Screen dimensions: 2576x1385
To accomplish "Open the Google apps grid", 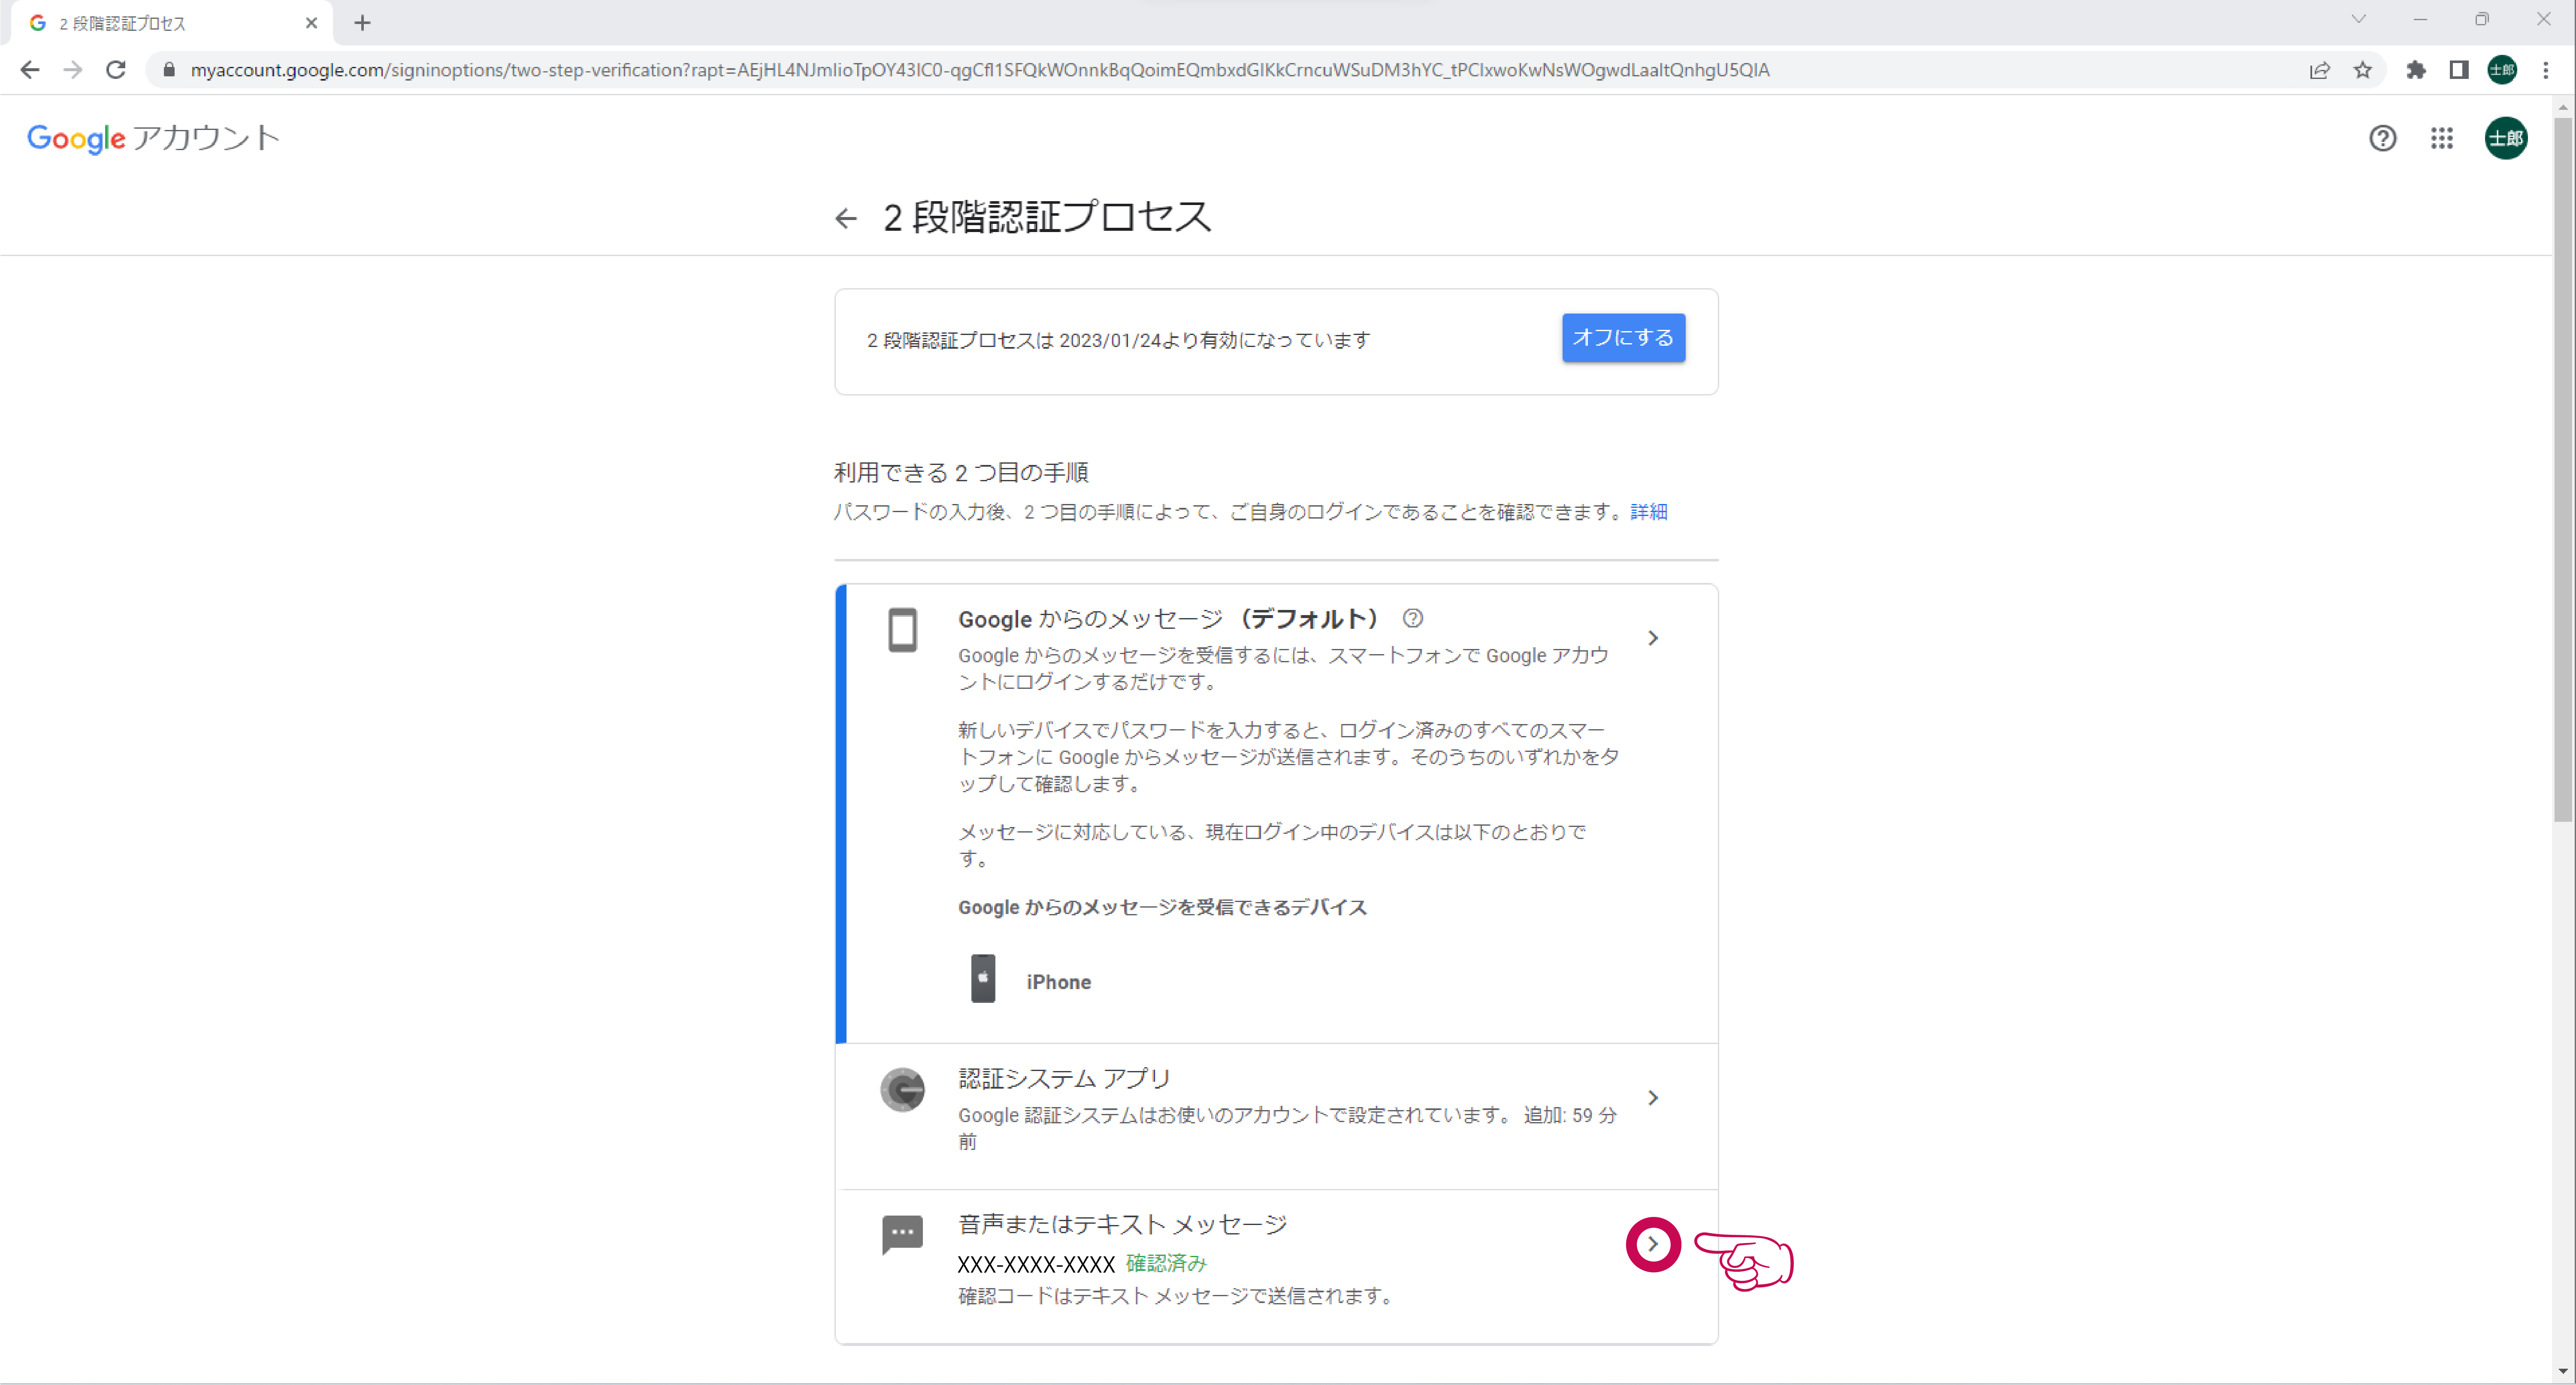I will (2442, 138).
